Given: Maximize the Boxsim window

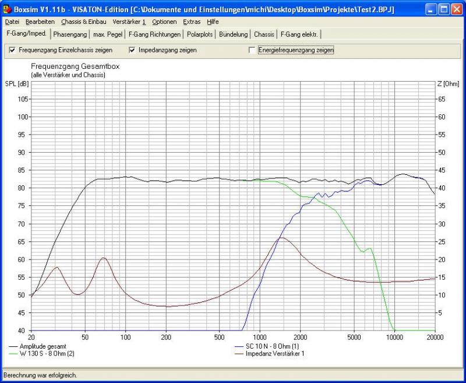Looking at the screenshot, I should (x=443, y=9).
